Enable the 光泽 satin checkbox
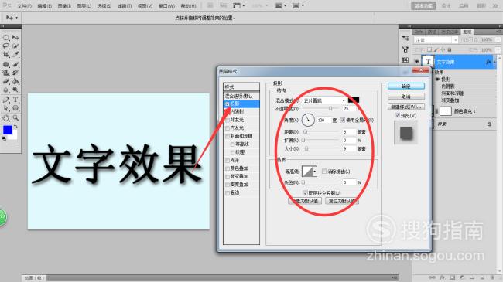 [227, 160]
